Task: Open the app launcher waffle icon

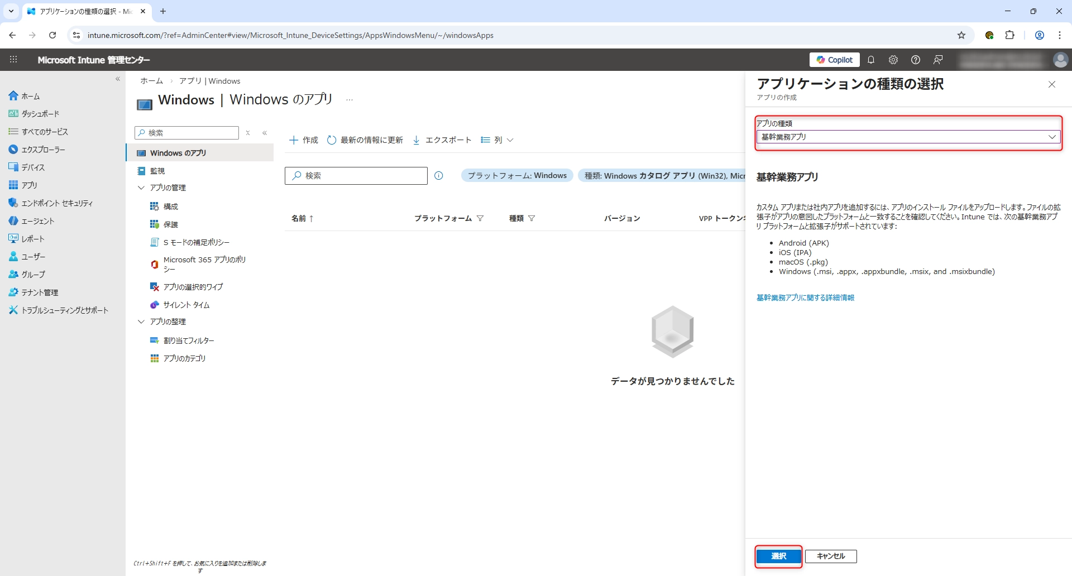Action: tap(13, 60)
